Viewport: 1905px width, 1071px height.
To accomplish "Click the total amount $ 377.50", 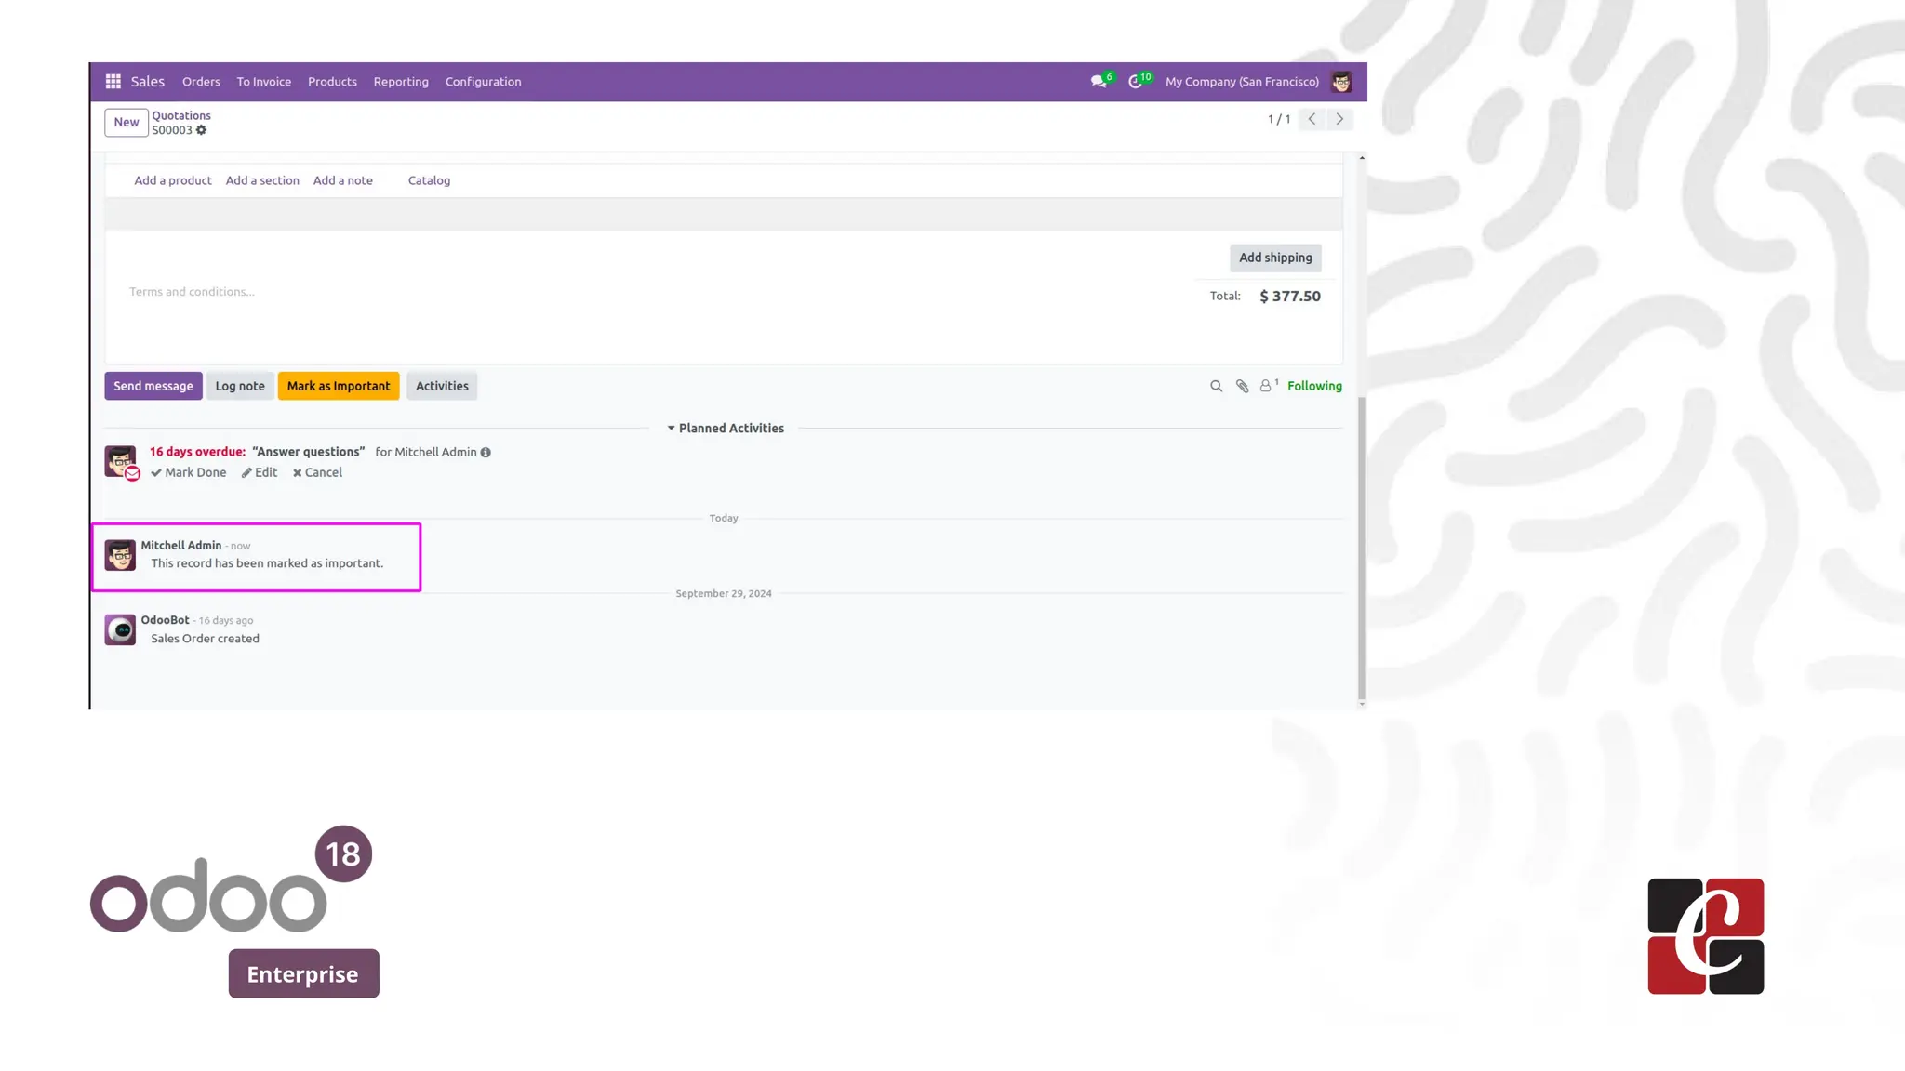I will (x=1290, y=297).
